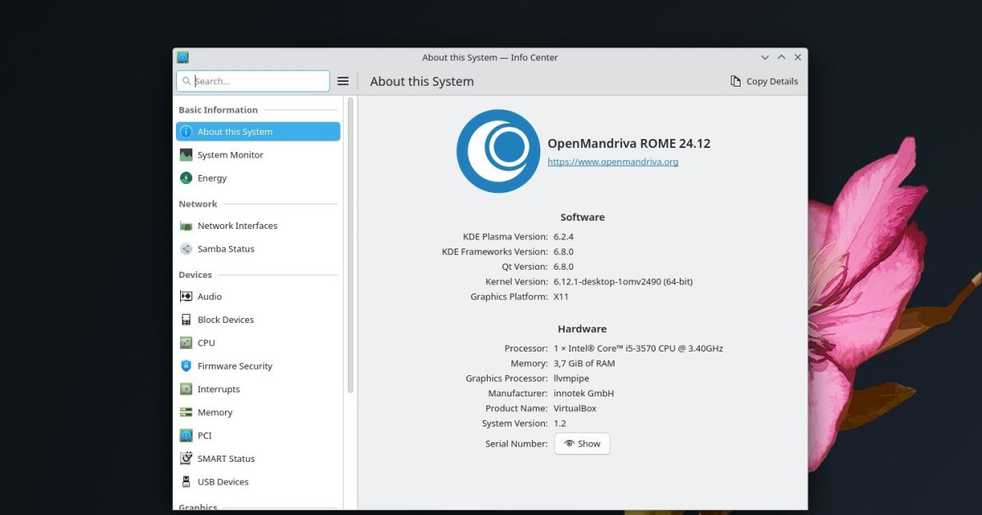Select the System Monitor sidebar icon
Screen dimensions: 982x515
click(187, 154)
